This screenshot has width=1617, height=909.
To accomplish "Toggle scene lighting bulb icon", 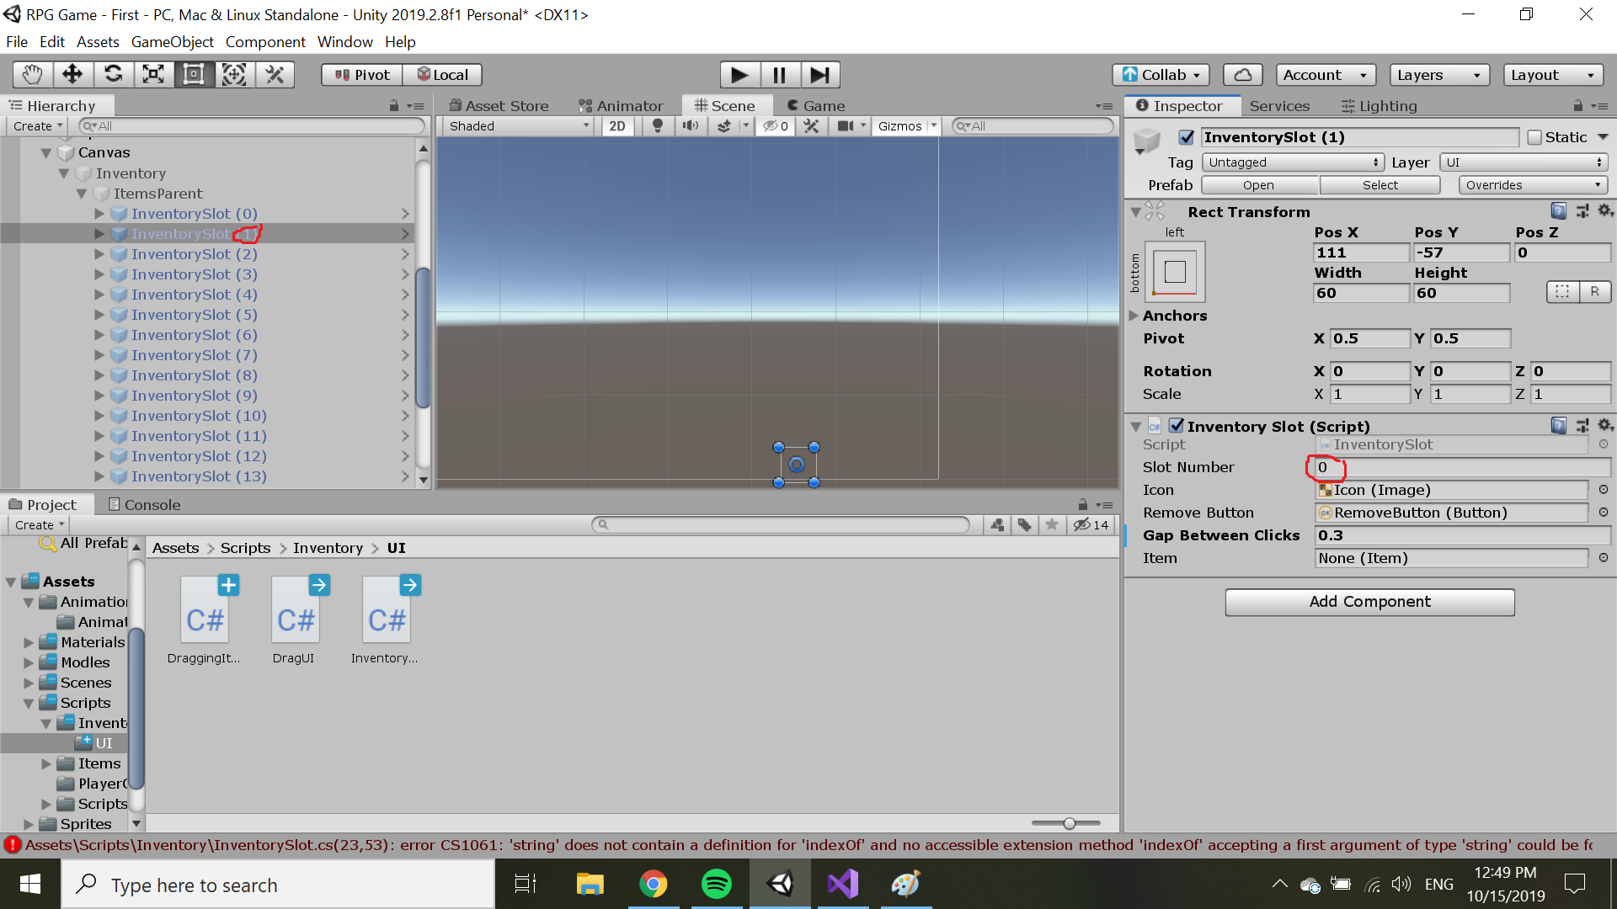I will click(x=658, y=126).
